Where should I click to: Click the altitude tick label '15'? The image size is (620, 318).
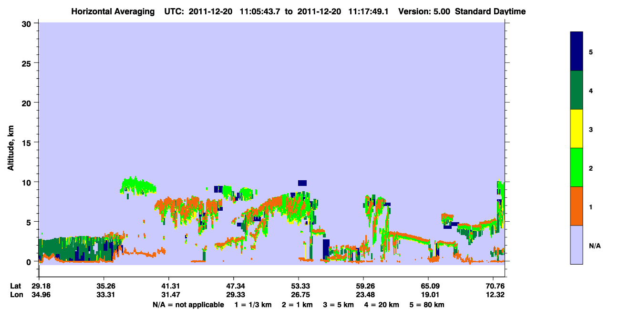tap(28, 143)
